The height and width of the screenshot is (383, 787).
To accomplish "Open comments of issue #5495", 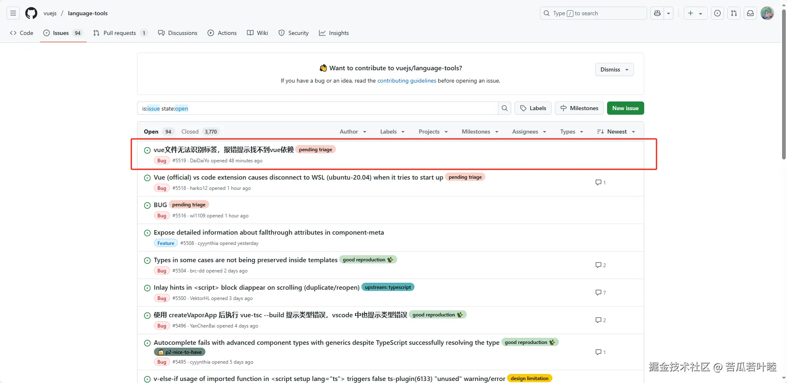I will point(601,352).
